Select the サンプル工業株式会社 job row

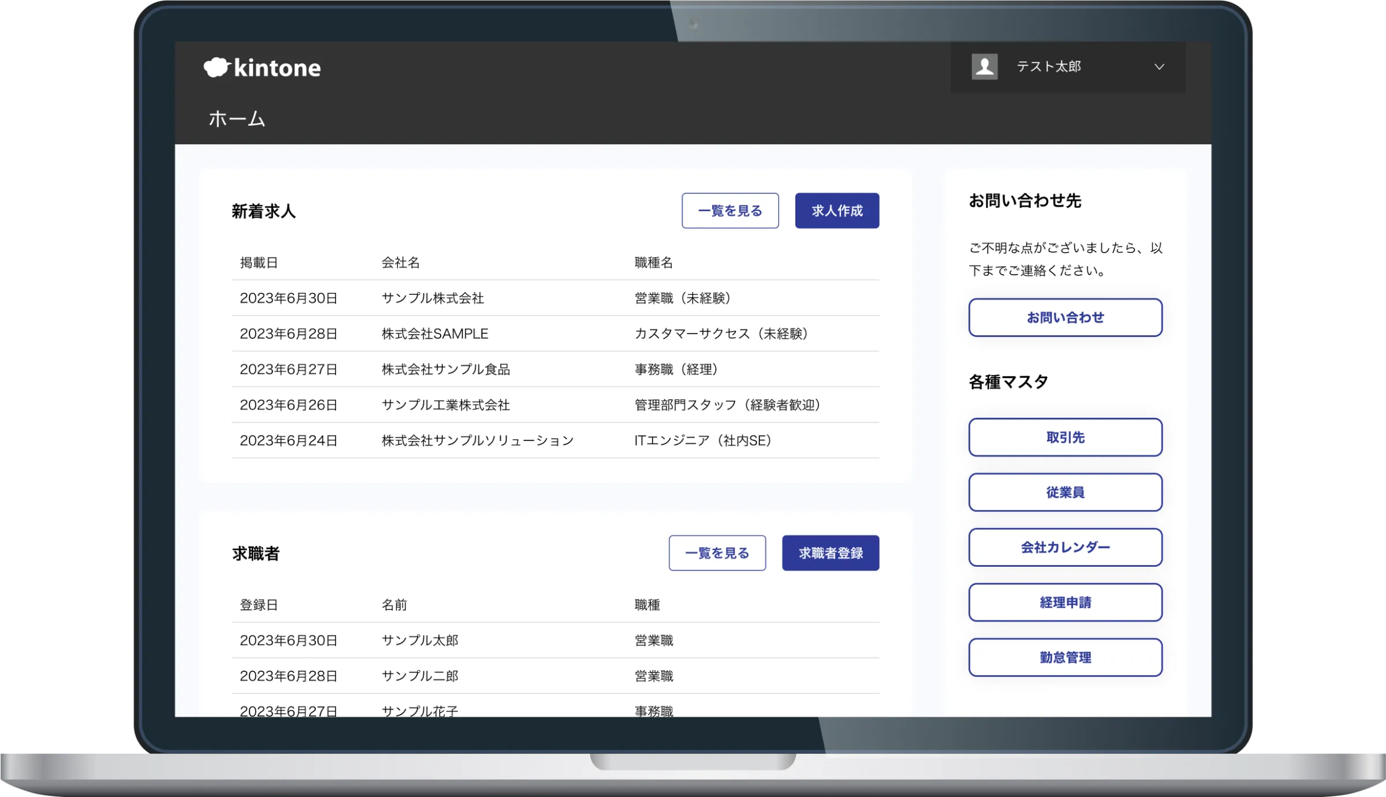[x=445, y=405]
